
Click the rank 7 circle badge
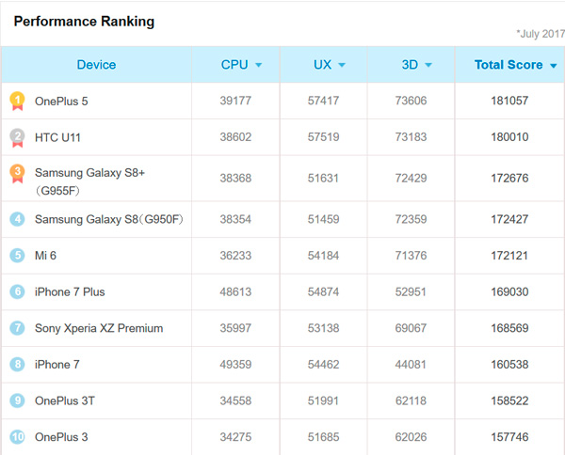(x=17, y=328)
